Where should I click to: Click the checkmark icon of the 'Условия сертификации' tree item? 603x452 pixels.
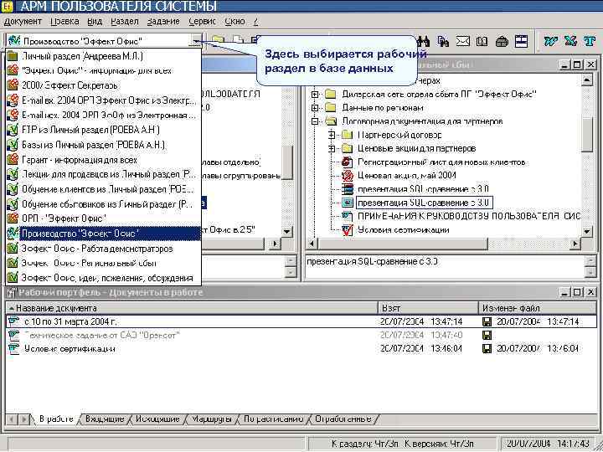pyautogui.click(x=348, y=230)
